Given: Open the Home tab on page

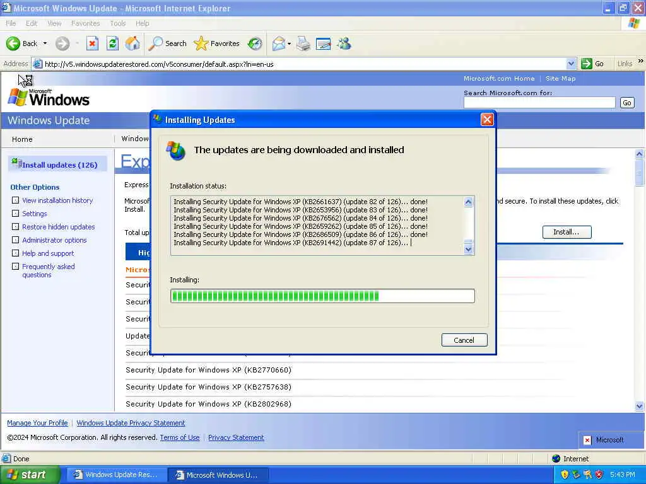Looking at the screenshot, I should [x=22, y=139].
